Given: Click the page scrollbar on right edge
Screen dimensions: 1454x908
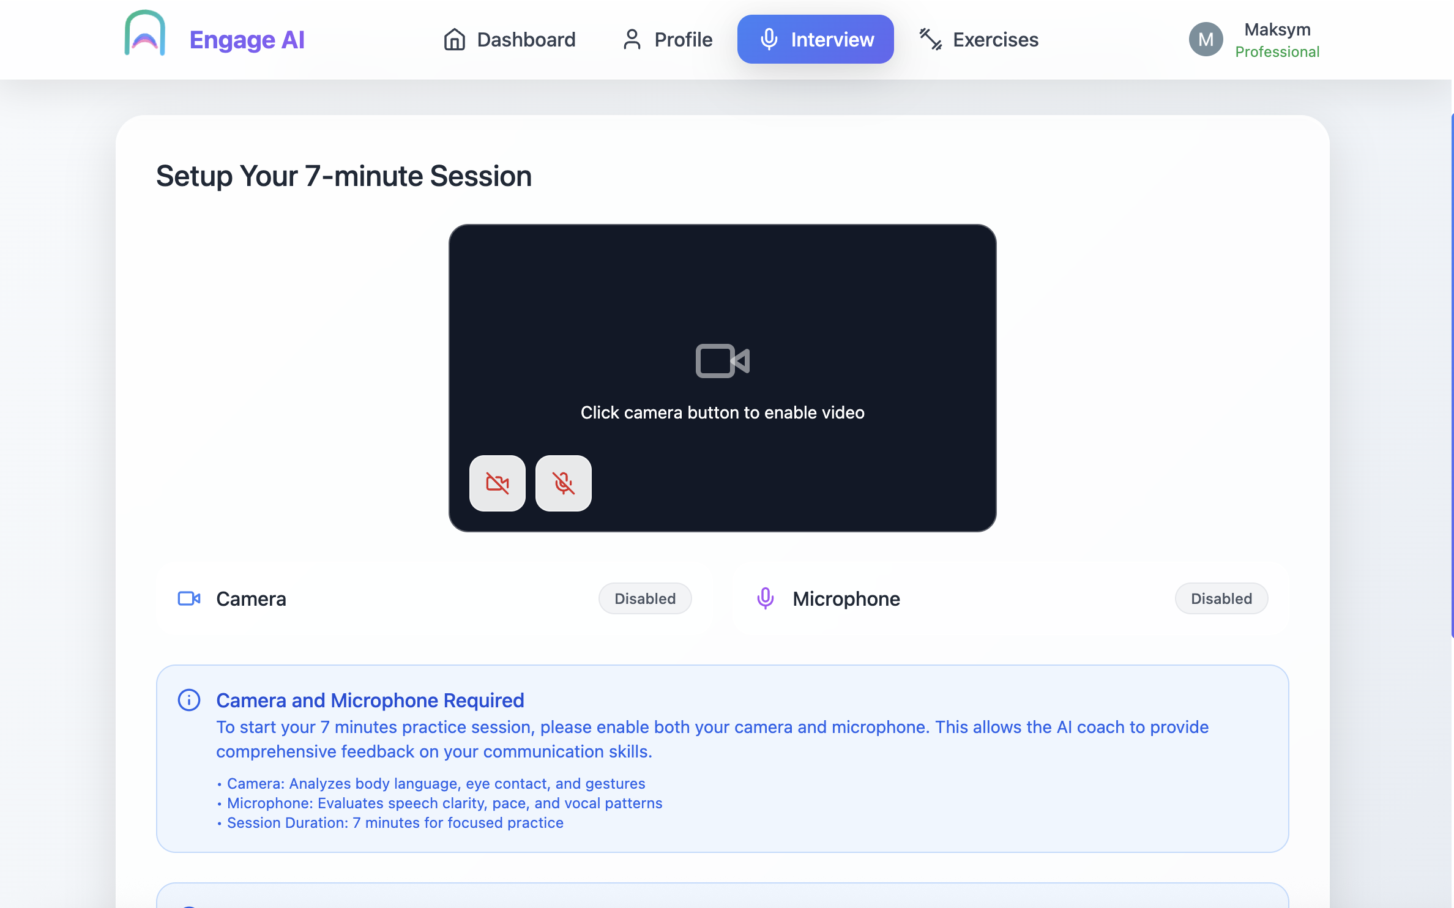Looking at the screenshot, I should pyautogui.click(x=1452, y=373).
